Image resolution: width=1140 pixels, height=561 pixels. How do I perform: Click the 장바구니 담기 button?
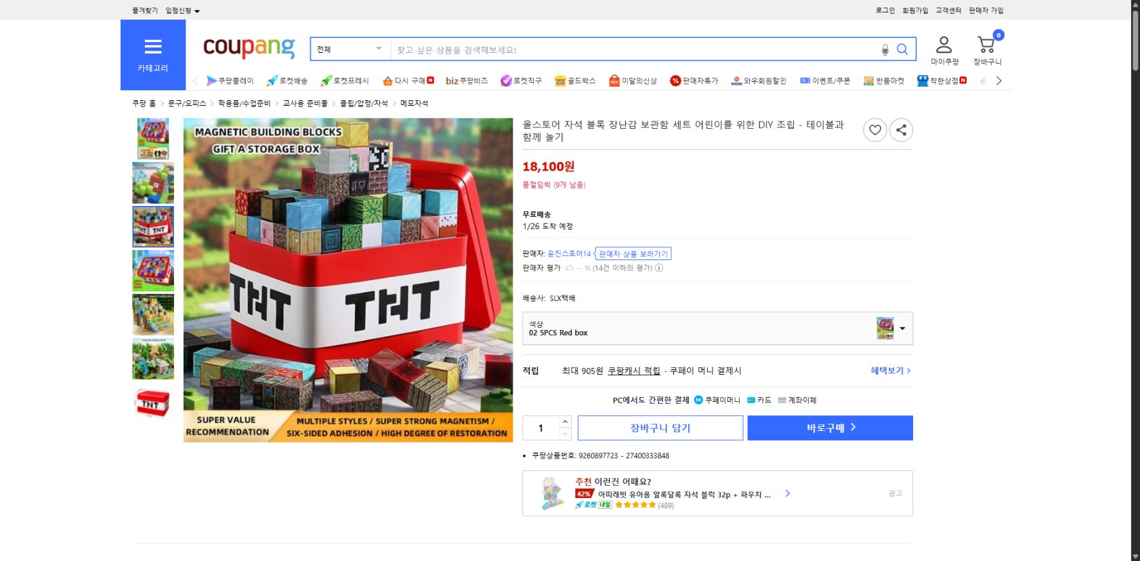(660, 428)
